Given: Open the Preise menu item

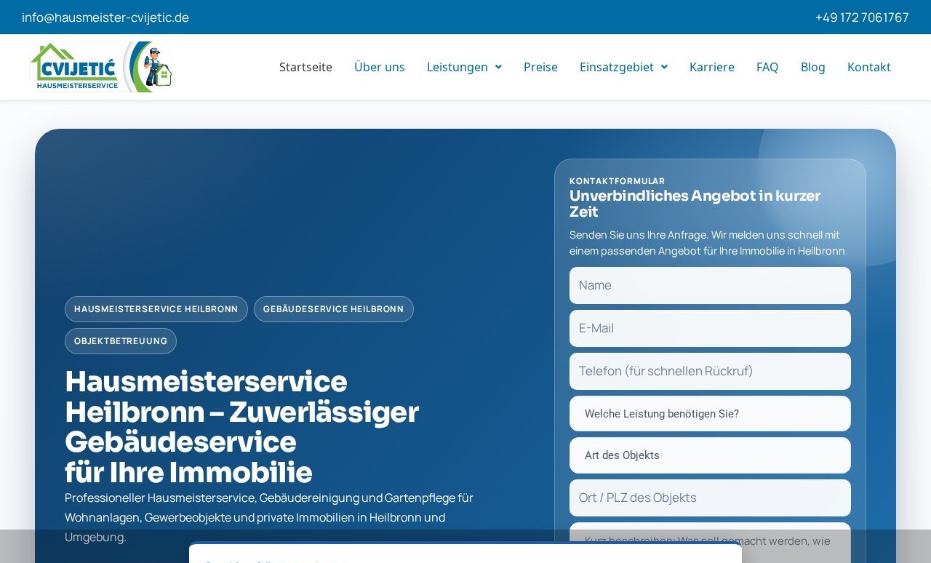Looking at the screenshot, I should click(x=540, y=67).
